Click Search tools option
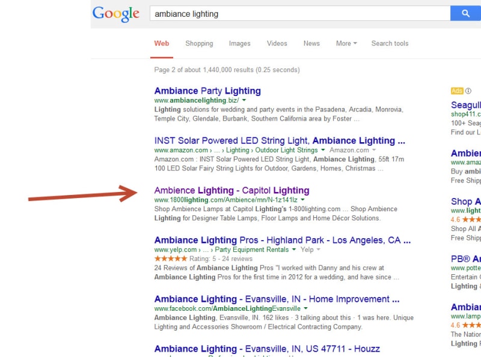This screenshot has width=481, height=357. (x=390, y=43)
